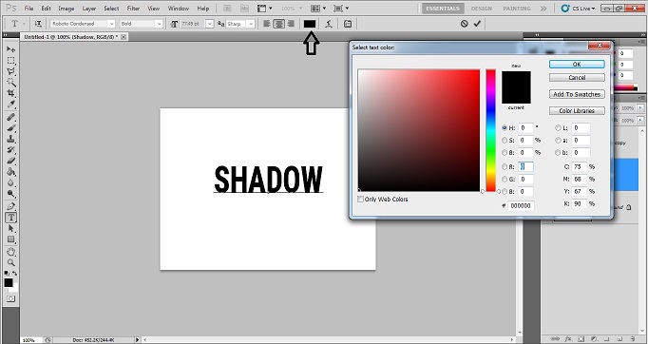This screenshot has height=344, width=648.
Task: Select the R red radio button
Action: pos(505,166)
